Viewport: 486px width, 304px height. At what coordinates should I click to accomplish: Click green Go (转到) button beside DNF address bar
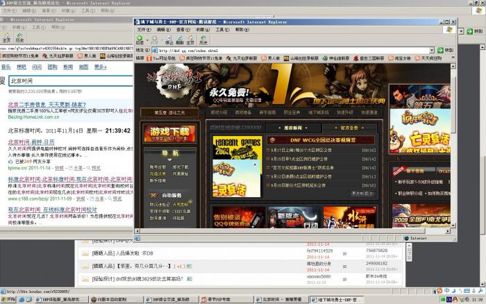pos(445,50)
